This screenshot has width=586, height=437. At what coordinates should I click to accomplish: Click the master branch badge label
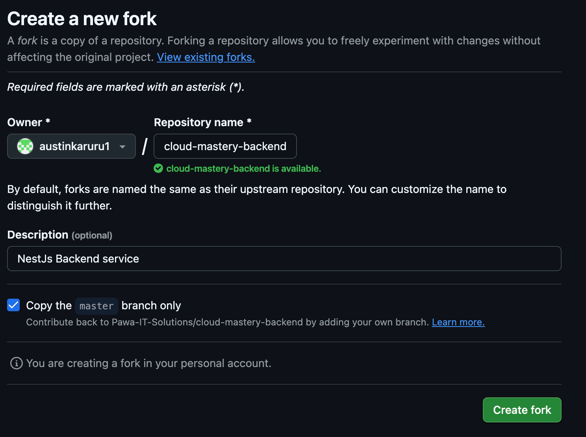point(96,306)
